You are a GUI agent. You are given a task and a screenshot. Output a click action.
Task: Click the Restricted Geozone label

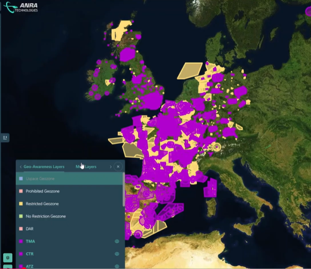coord(42,203)
